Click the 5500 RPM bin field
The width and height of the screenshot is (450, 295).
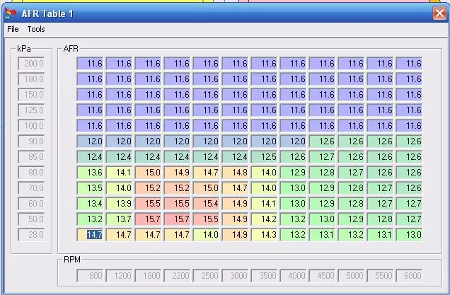tap(380, 275)
